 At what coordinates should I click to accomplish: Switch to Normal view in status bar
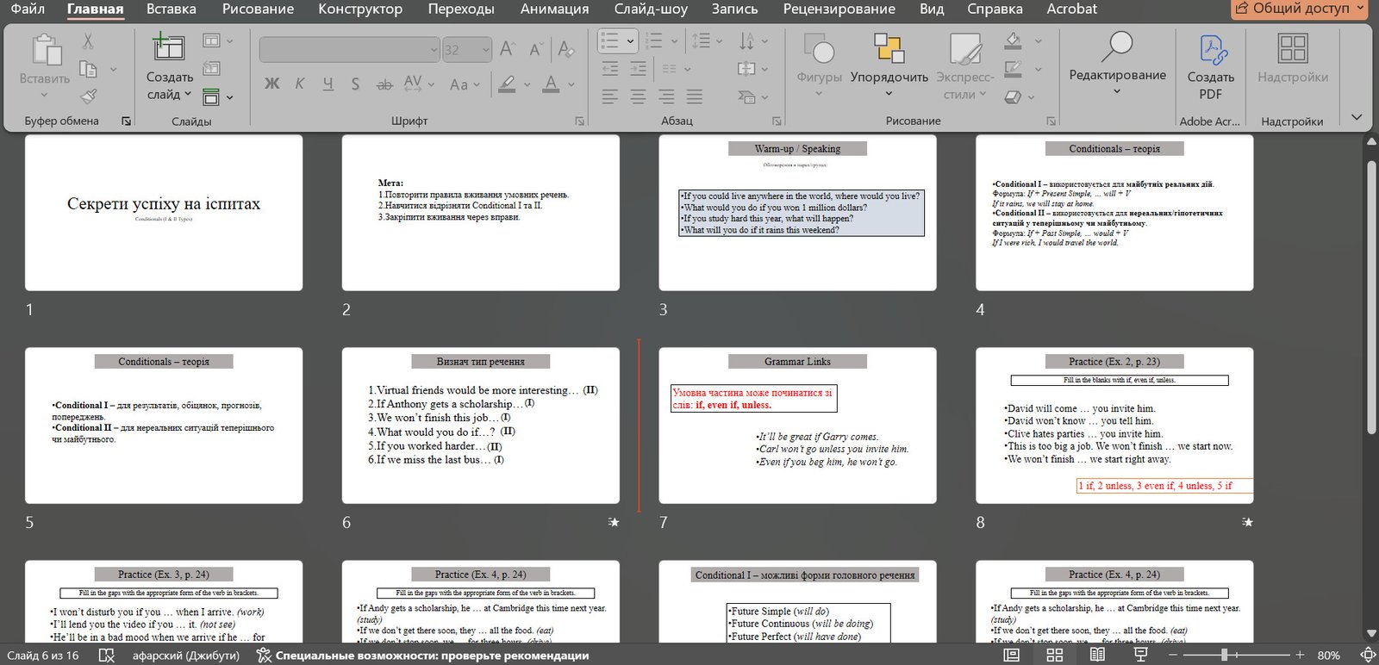coord(1012,656)
